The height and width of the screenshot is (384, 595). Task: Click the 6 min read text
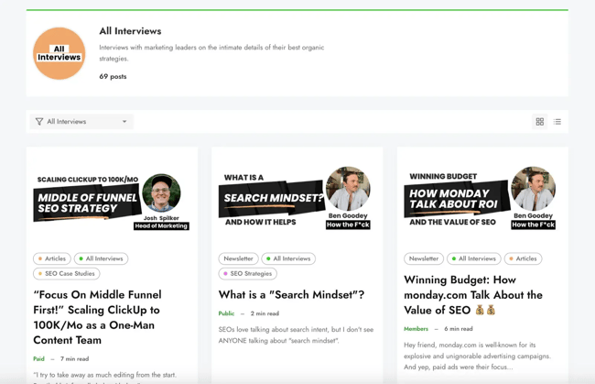click(459, 328)
